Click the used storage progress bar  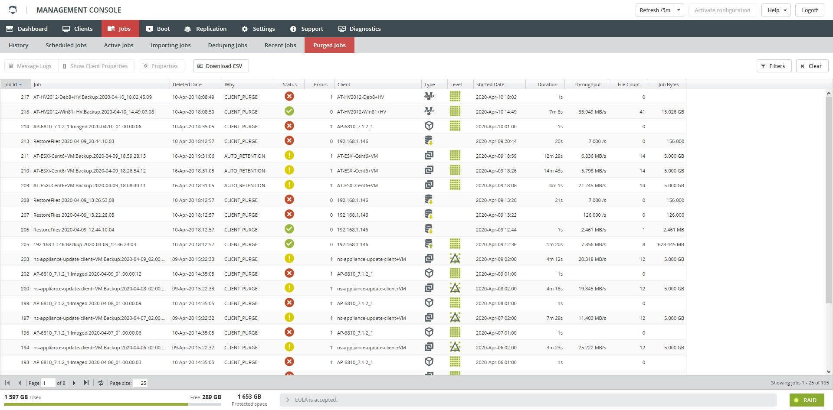(x=113, y=404)
